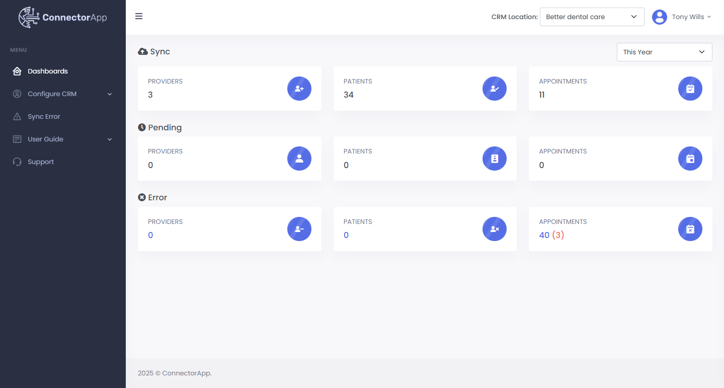Image resolution: width=724 pixels, height=388 pixels.
Task: Click the MENU sidebar heading
Action: point(19,50)
